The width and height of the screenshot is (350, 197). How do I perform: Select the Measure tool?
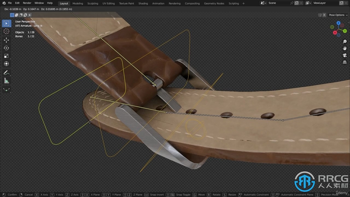click(6, 81)
